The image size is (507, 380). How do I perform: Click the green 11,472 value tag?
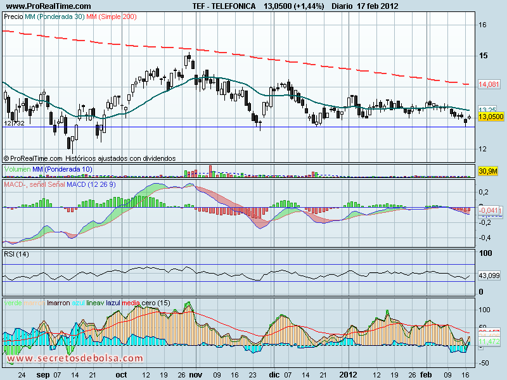coord(489,341)
